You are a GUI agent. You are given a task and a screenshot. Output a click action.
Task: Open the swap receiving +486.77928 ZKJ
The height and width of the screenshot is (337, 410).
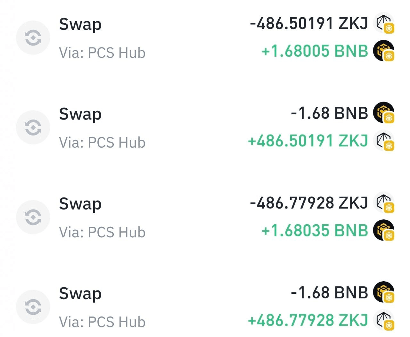205,307
